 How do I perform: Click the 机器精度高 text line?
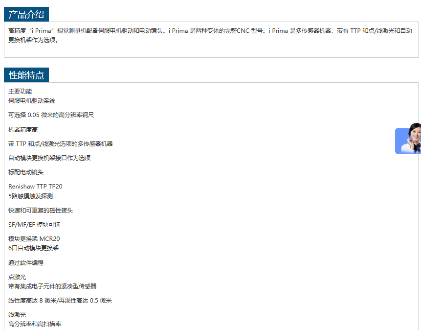[x=23, y=130]
